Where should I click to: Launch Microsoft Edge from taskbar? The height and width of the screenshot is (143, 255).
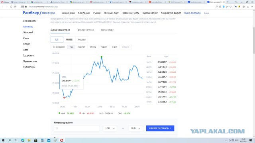pyautogui.click(x=23, y=140)
